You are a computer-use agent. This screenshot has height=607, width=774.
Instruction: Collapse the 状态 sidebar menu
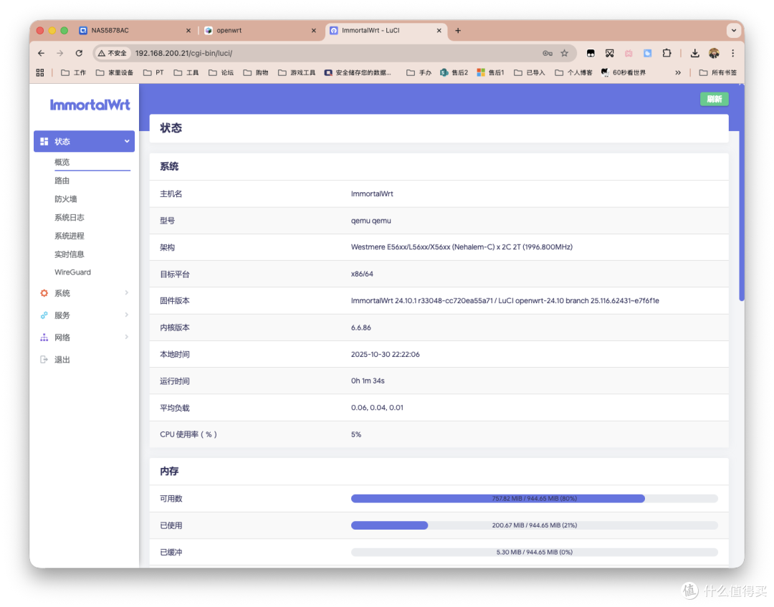pos(84,141)
